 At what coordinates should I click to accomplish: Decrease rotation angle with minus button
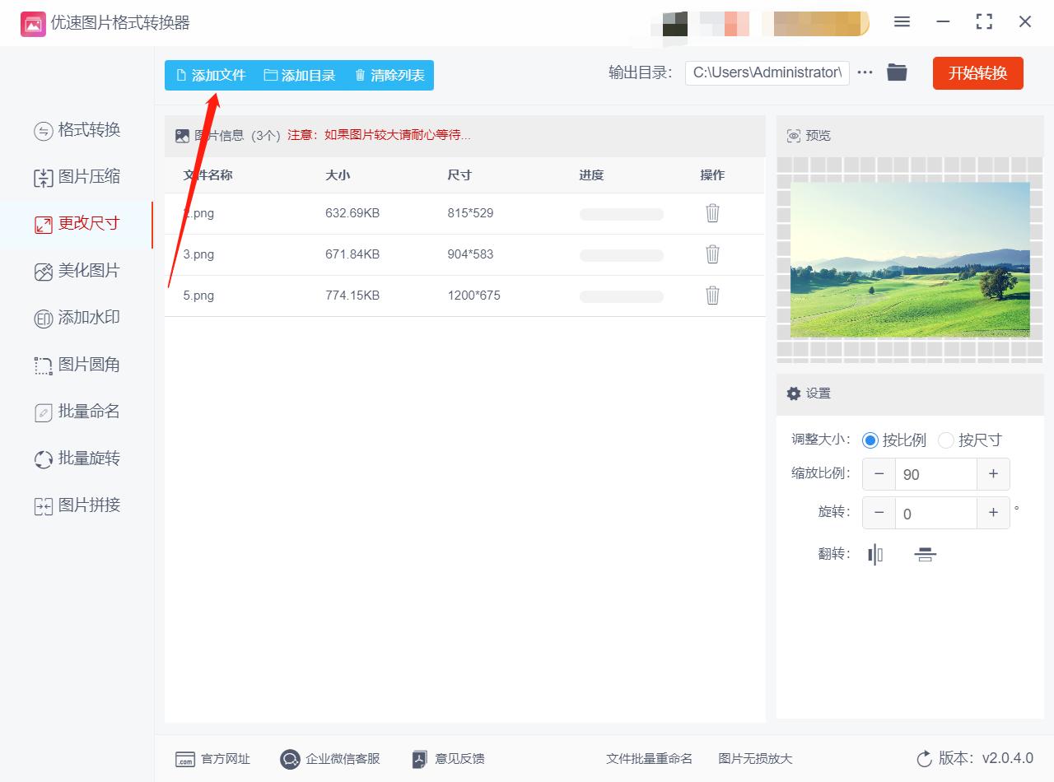(x=879, y=513)
